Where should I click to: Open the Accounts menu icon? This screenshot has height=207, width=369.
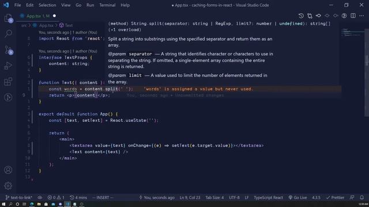click(x=8, y=170)
